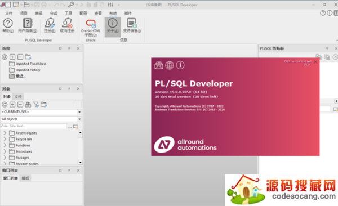Screen dimensions: 338x206
Task: Click the 取消注册 unregister icon
Action: coord(67,25)
